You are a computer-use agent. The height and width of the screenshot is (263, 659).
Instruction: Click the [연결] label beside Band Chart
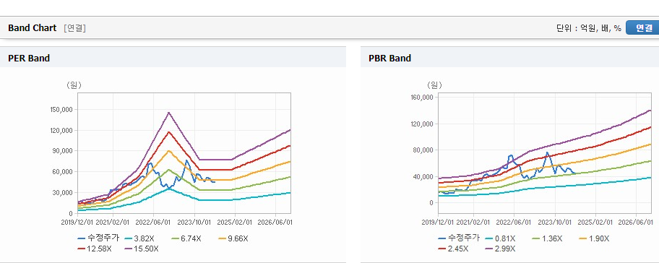[x=75, y=28]
